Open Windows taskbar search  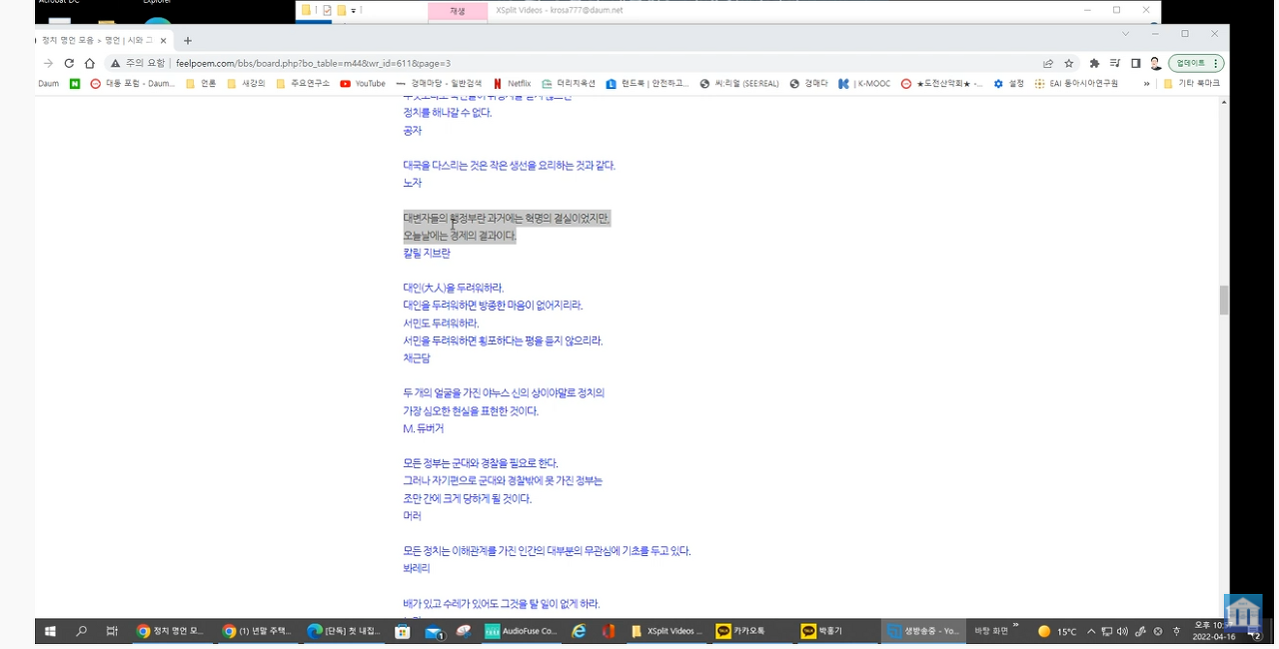coord(81,631)
